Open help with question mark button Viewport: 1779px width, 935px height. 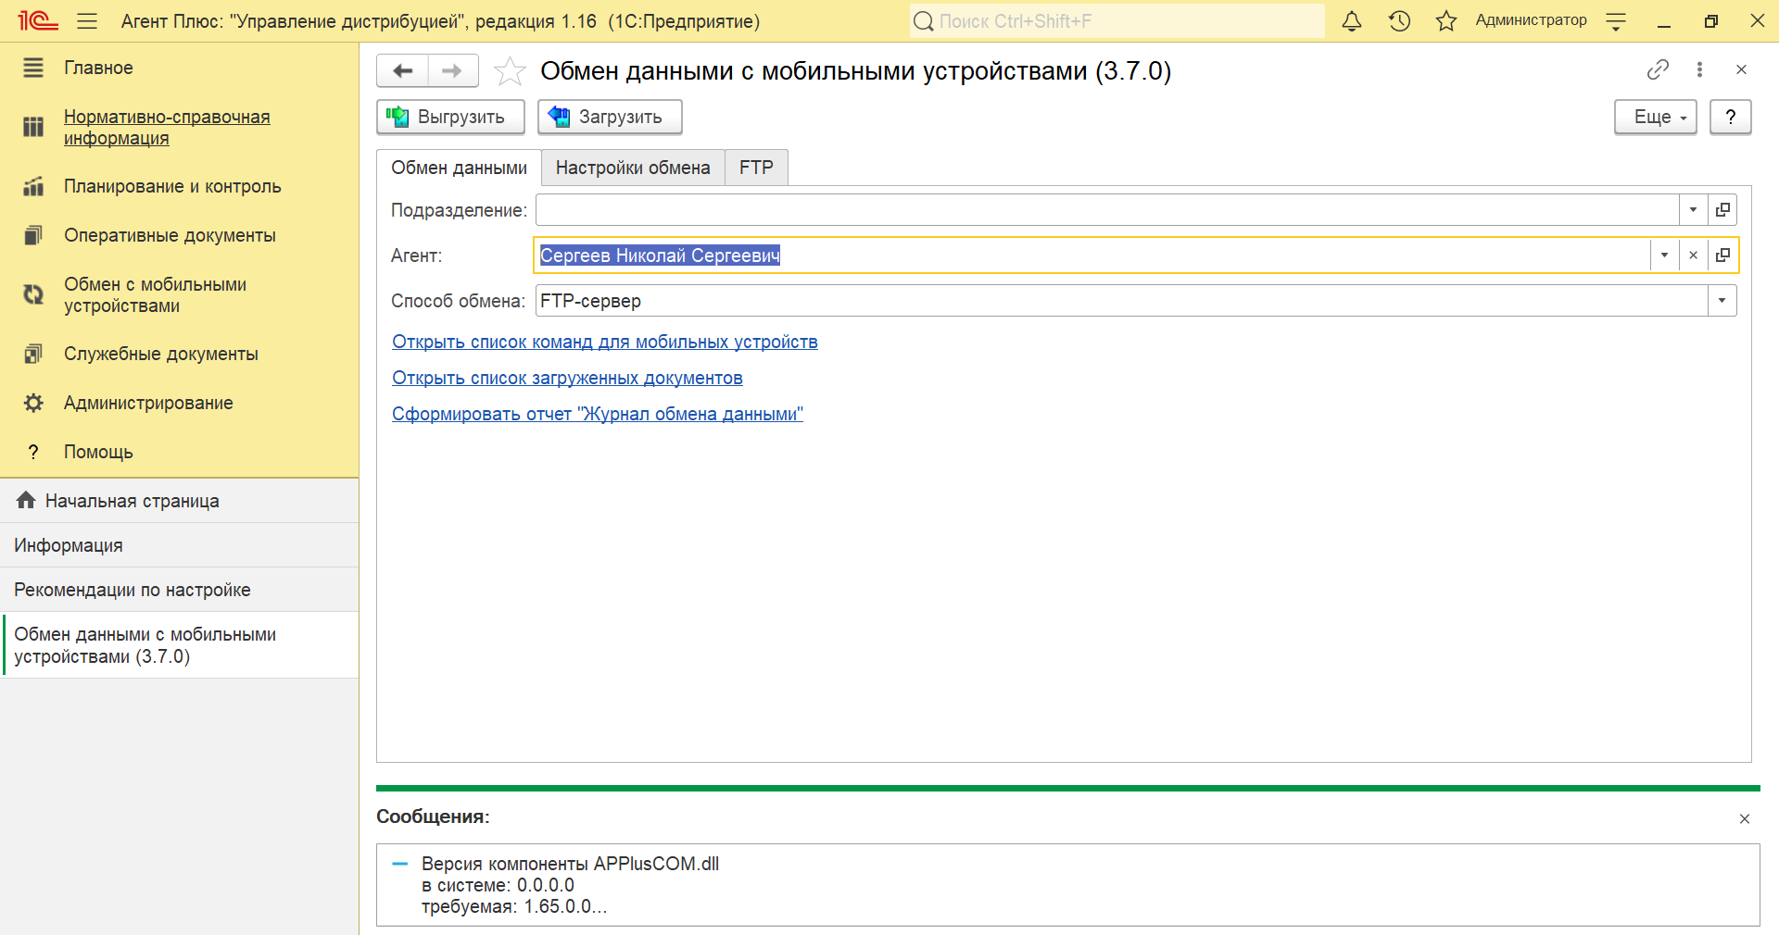(x=1730, y=117)
